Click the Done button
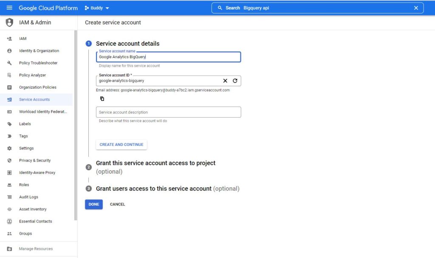435x258 pixels. pyautogui.click(x=94, y=204)
